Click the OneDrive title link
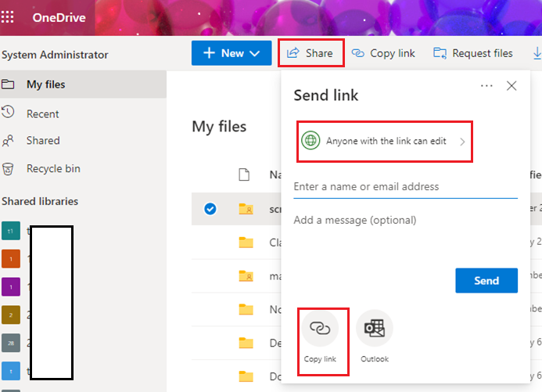Screen dimensions: 542x392 pos(59,18)
